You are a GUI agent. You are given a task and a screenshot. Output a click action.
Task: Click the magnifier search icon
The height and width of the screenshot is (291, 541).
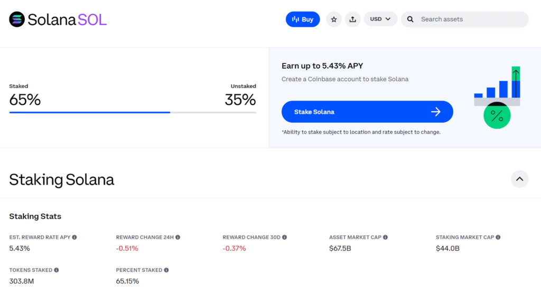coord(410,20)
